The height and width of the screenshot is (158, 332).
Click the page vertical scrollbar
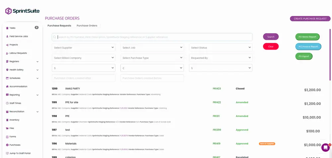click(330, 55)
